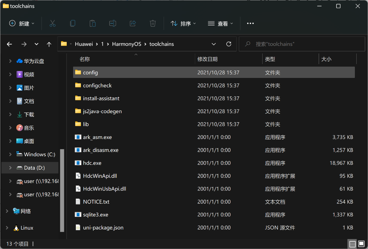Expand the Data (D:) drive node
The height and width of the screenshot is (249, 368).
(x=10, y=168)
